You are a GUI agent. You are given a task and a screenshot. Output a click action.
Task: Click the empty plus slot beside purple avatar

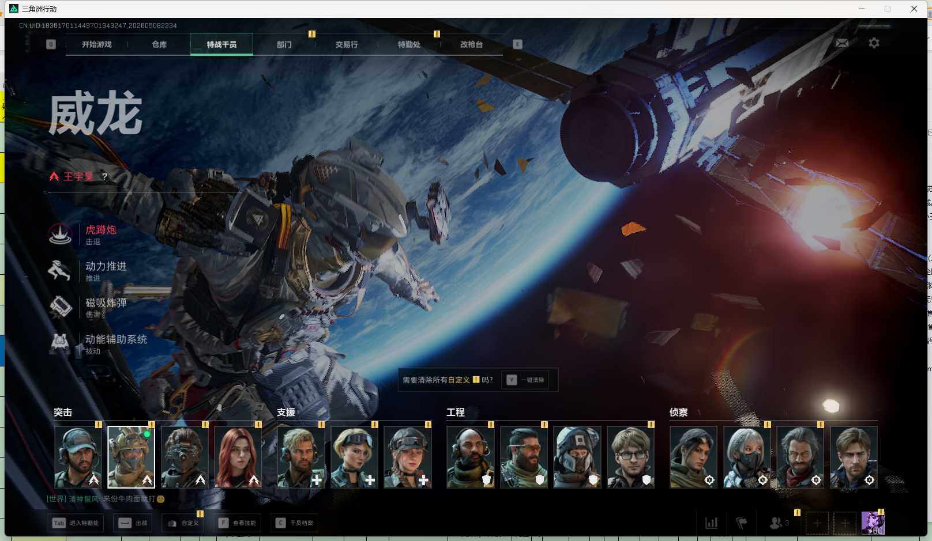click(x=844, y=523)
